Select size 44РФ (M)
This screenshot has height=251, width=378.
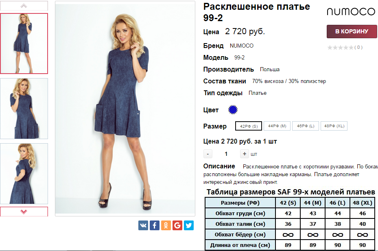pos(277,126)
